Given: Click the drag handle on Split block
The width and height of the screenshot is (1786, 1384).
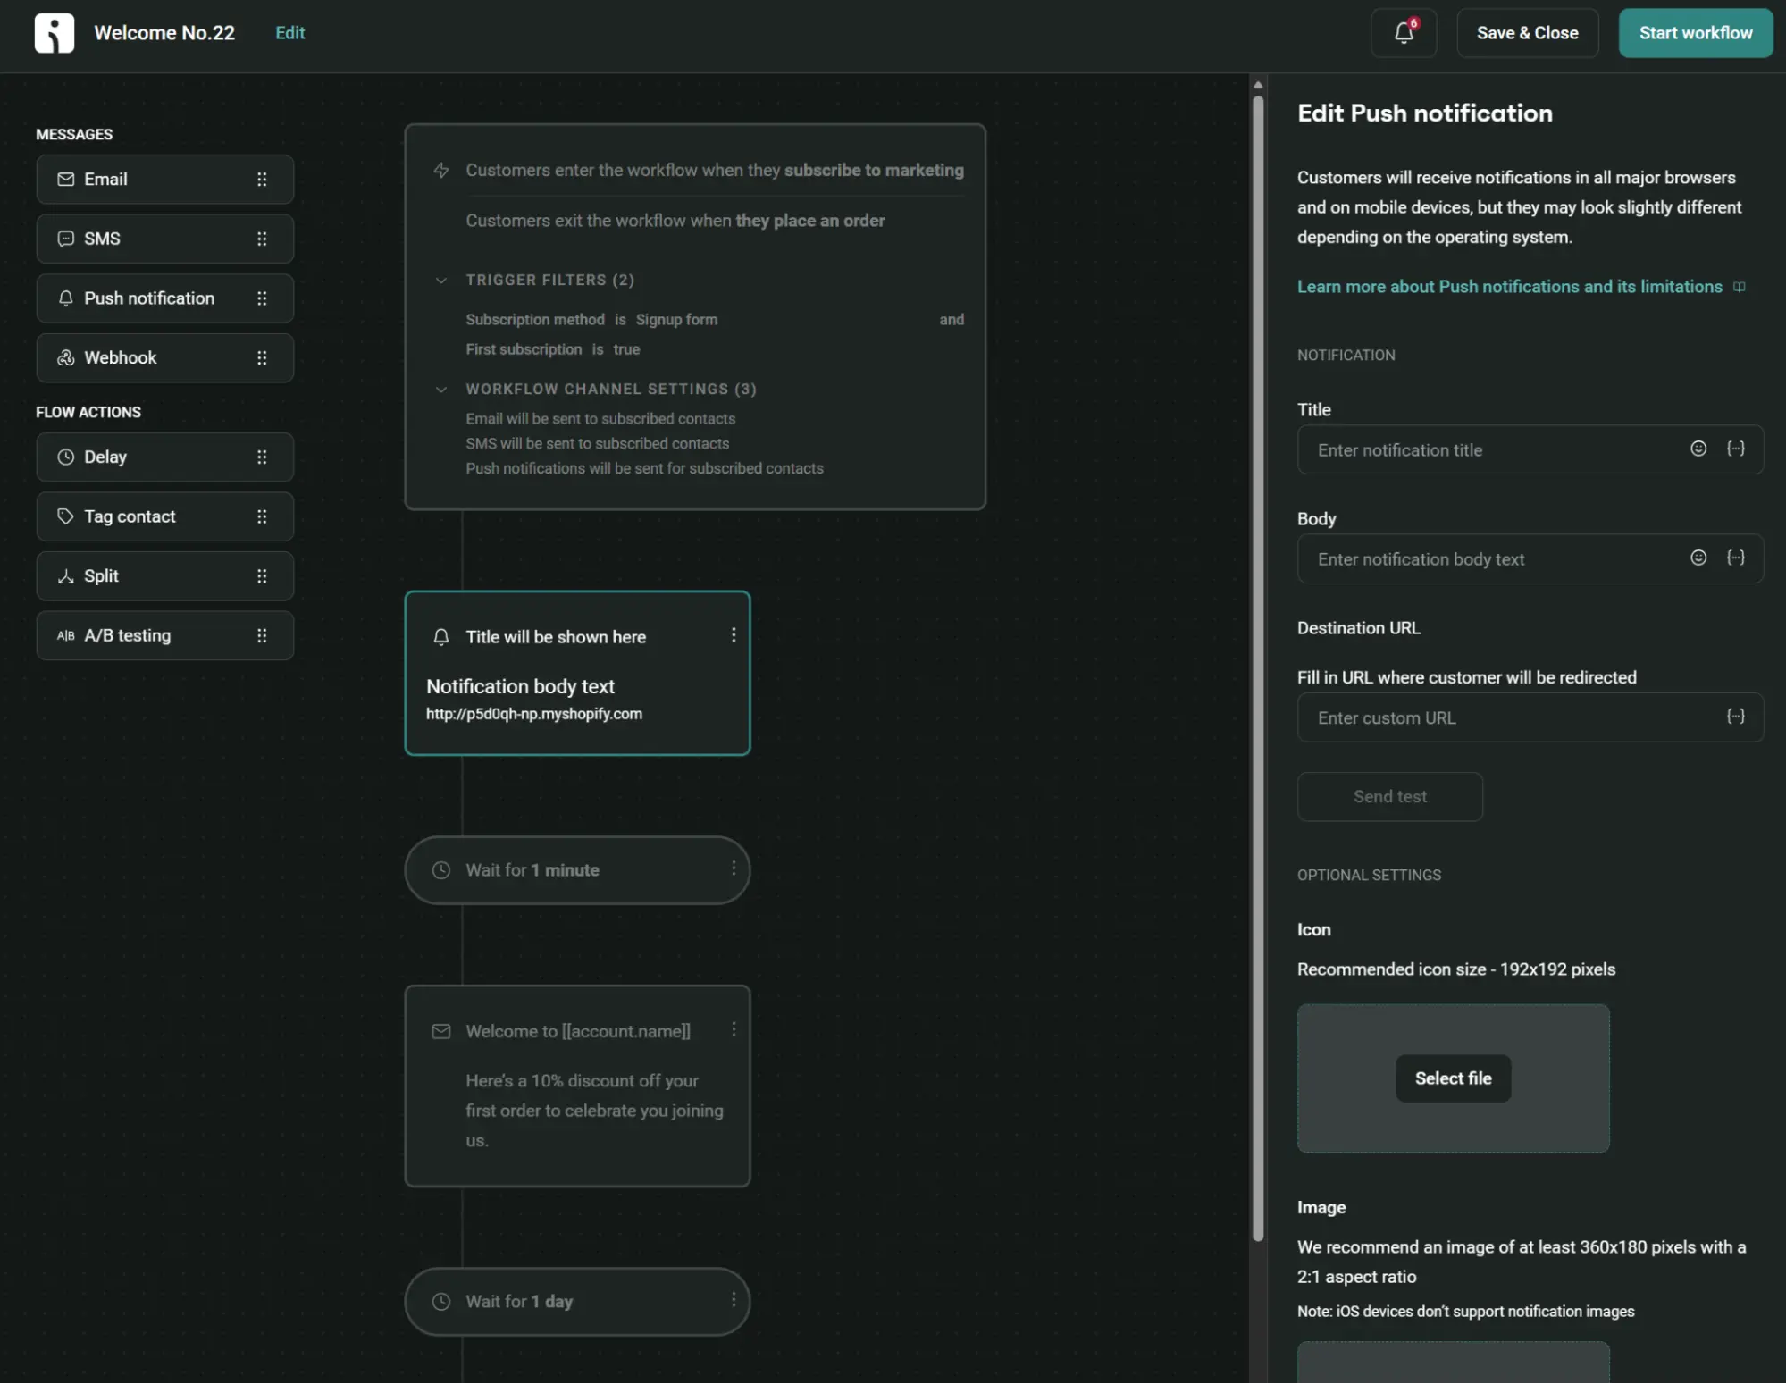Looking at the screenshot, I should coord(262,576).
